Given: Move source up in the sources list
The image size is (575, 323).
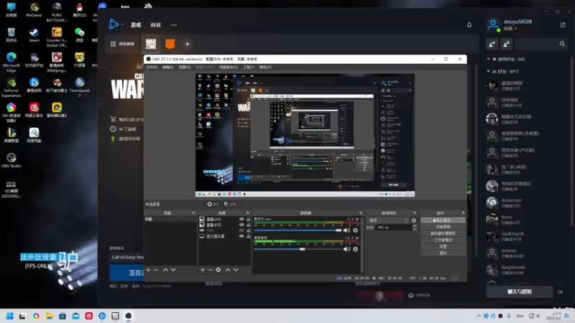Looking at the screenshot, I should [x=228, y=270].
